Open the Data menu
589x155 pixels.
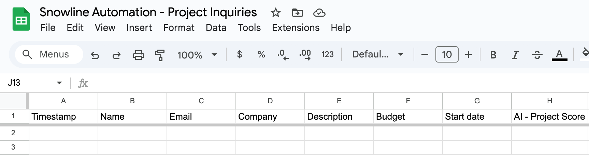coord(216,28)
